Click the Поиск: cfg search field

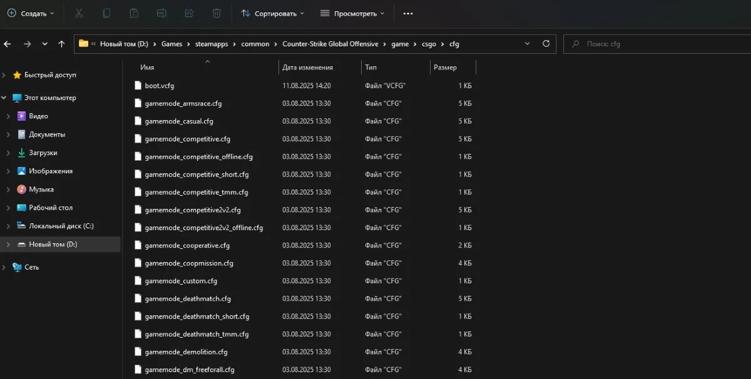(x=656, y=44)
